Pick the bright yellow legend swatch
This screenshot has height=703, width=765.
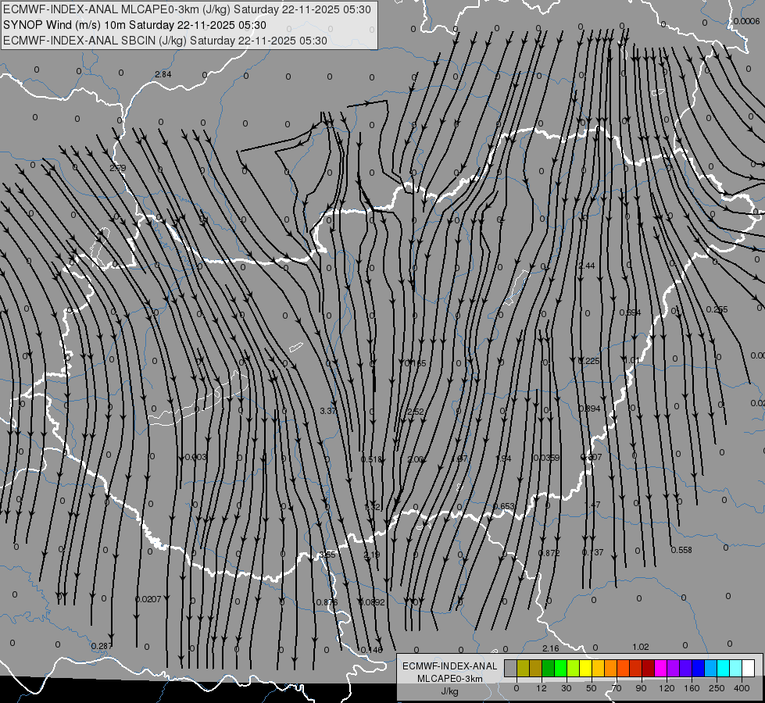tap(585, 668)
